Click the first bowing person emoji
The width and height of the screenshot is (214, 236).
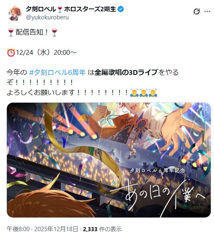134,93
